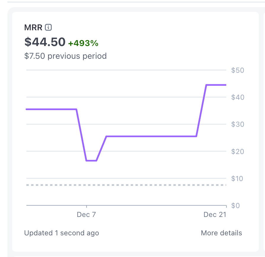Select the $44.50 MRR value
Viewport: 265px width, 257px height.
pyautogui.click(x=45, y=42)
